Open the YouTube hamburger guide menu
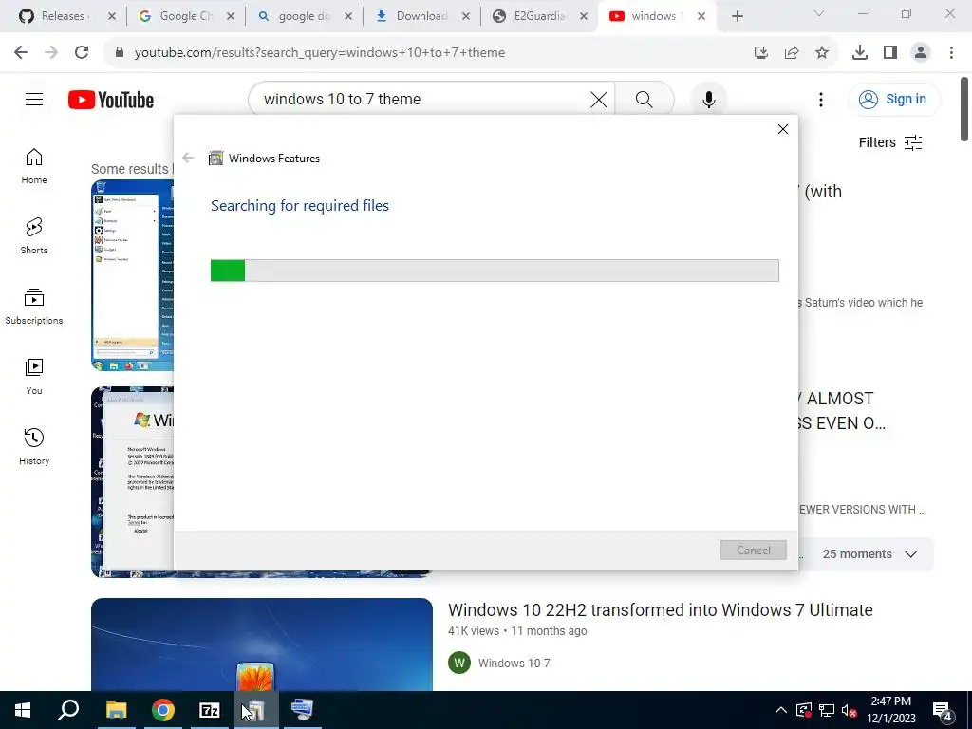The width and height of the screenshot is (972, 729). pyautogui.click(x=34, y=99)
